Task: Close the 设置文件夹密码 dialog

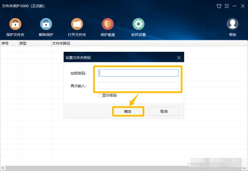Action: point(179,58)
